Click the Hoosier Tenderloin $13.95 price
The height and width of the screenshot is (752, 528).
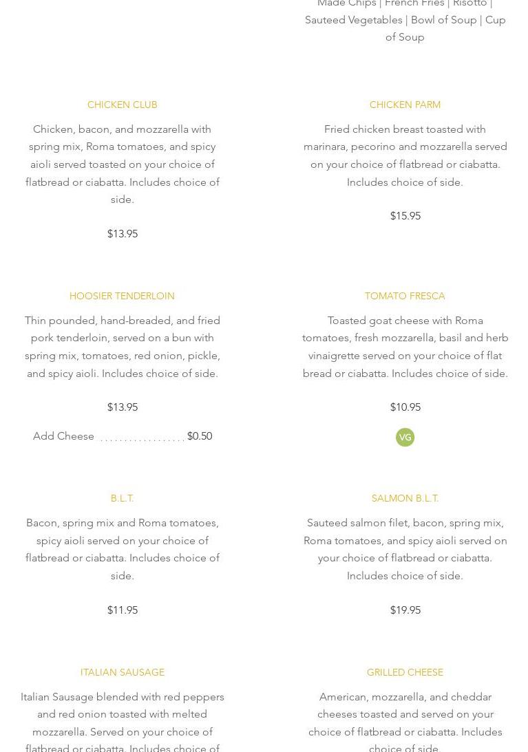(x=122, y=407)
